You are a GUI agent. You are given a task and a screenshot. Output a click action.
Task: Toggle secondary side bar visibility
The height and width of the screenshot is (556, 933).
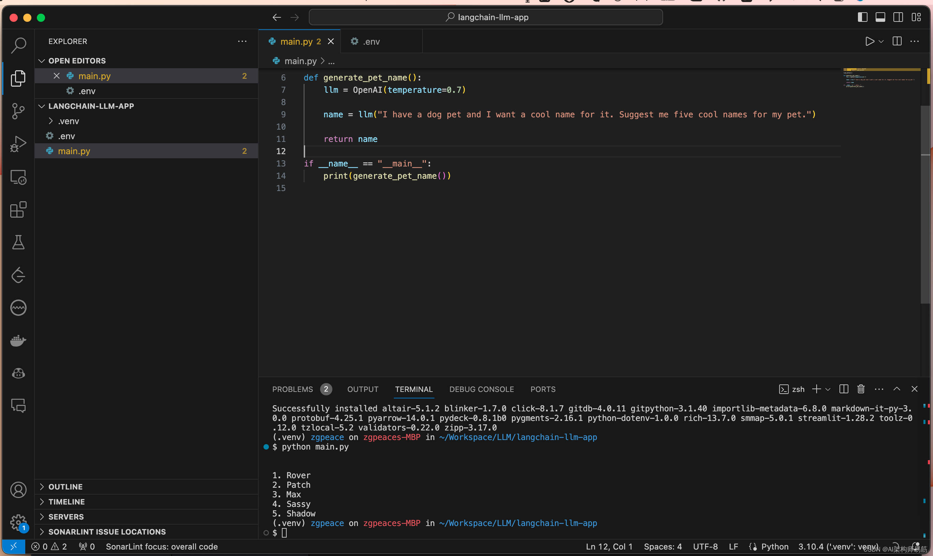pos(898,17)
